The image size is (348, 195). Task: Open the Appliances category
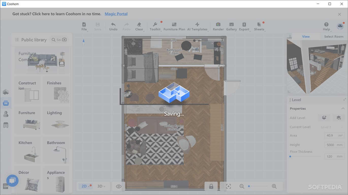coord(56,179)
